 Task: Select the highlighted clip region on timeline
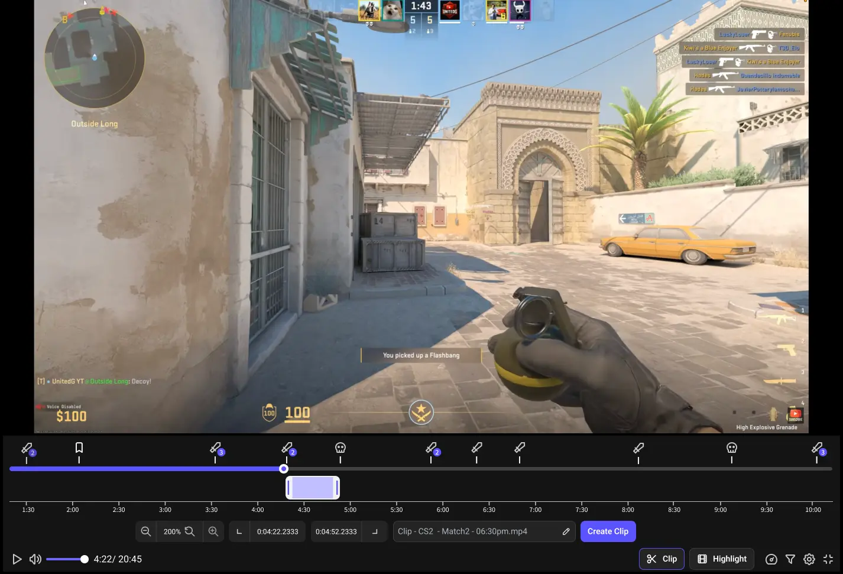pyautogui.click(x=313, y=488)
